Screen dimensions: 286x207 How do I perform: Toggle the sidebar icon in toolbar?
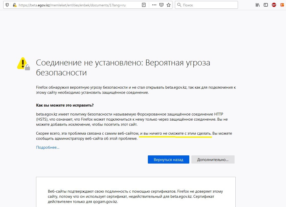click(266, 5)
